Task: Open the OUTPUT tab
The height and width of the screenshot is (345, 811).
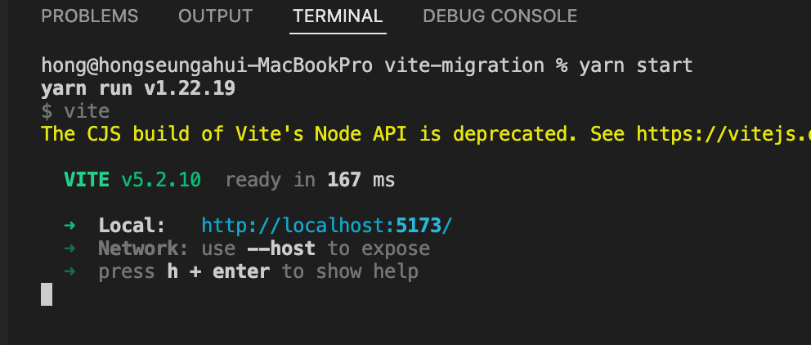Action: (x=215, y=16)
